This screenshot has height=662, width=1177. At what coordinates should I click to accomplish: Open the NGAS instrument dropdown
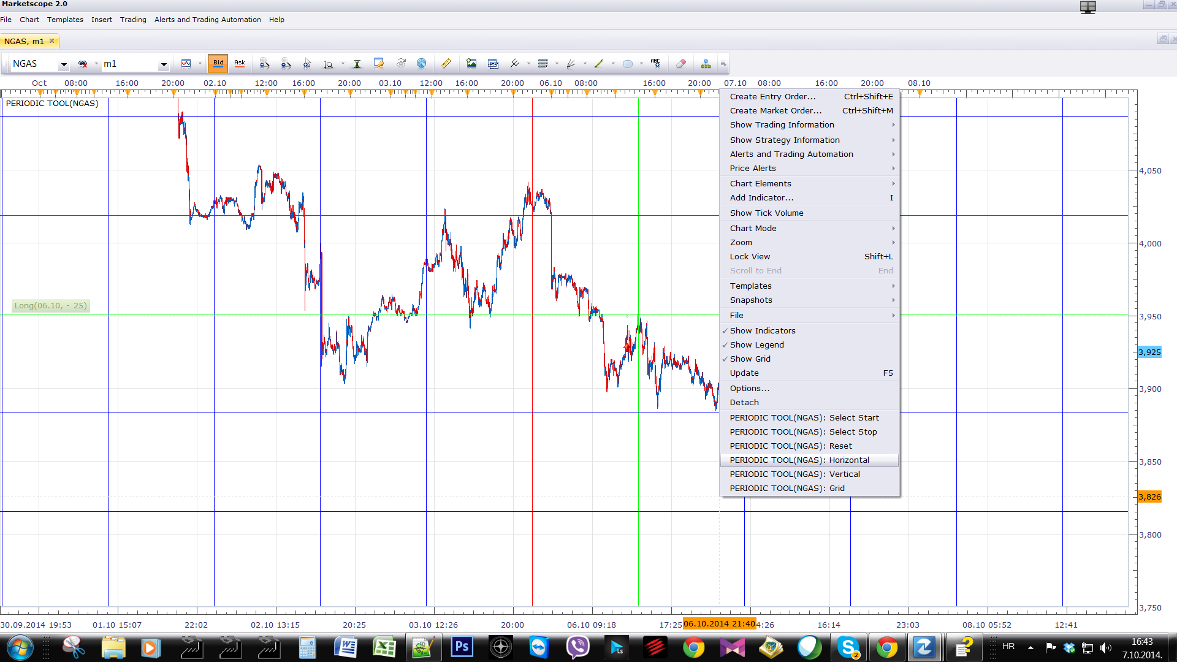click(x=63, y=64)
